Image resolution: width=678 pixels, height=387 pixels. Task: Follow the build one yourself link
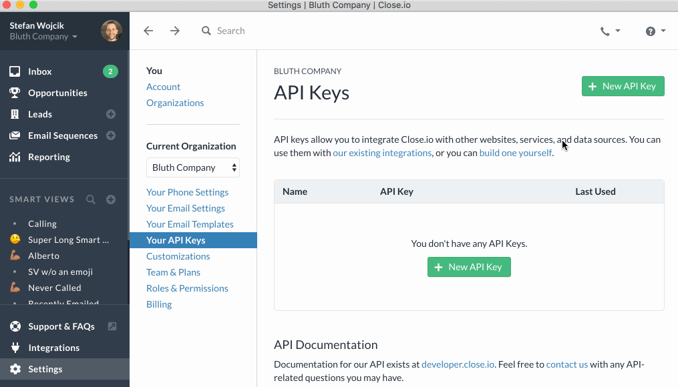[514, 153]
